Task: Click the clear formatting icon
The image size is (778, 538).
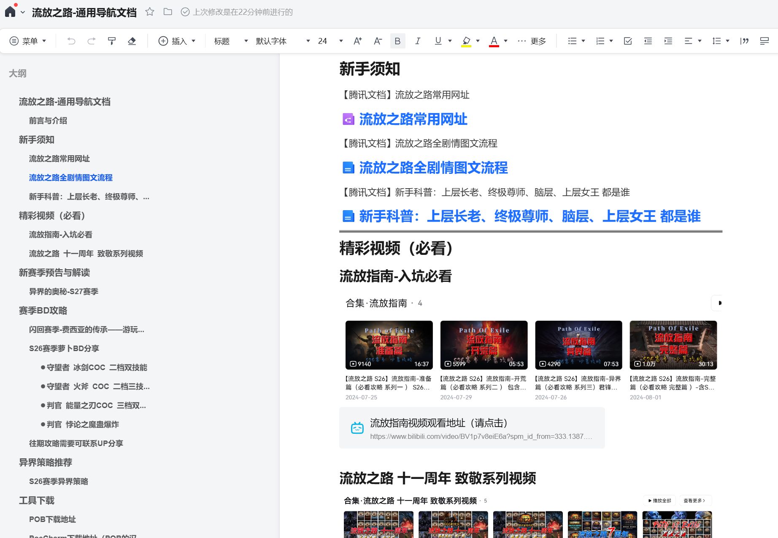Action: 132,41
